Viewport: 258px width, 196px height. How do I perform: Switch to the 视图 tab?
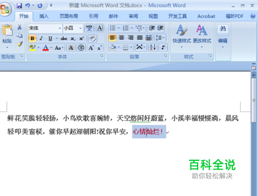coord(153,16)
